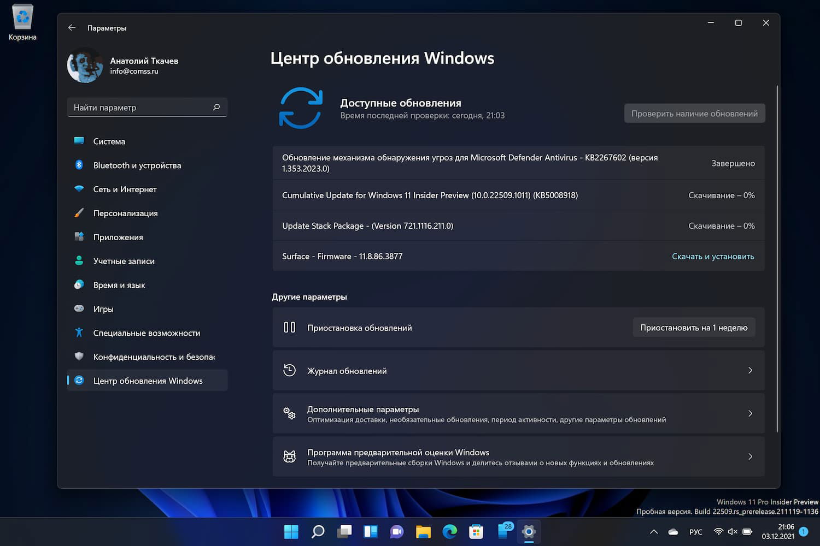Open Microsoft Store from the taskbar
820x546 pixels.
point(476,531)
